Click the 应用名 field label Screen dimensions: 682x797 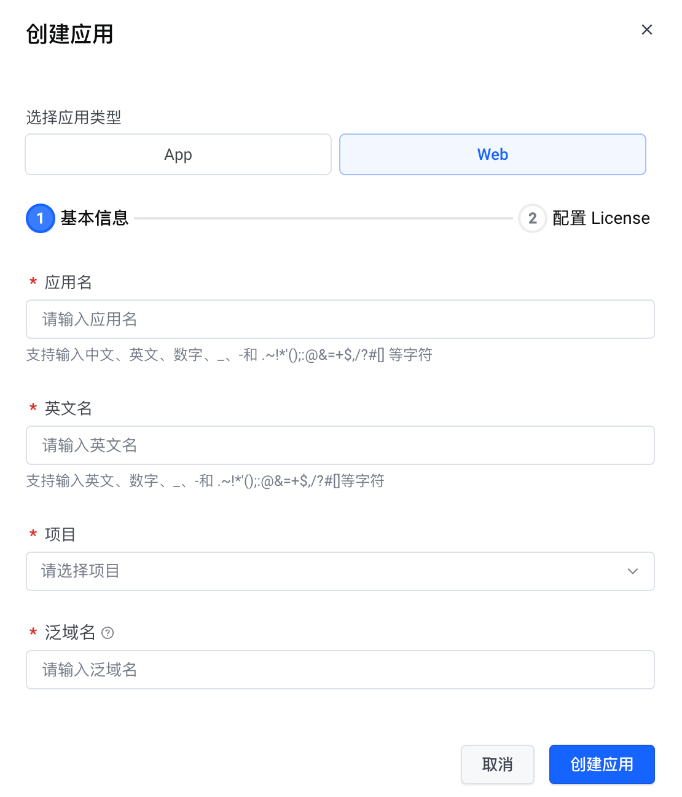click(68, 282)
